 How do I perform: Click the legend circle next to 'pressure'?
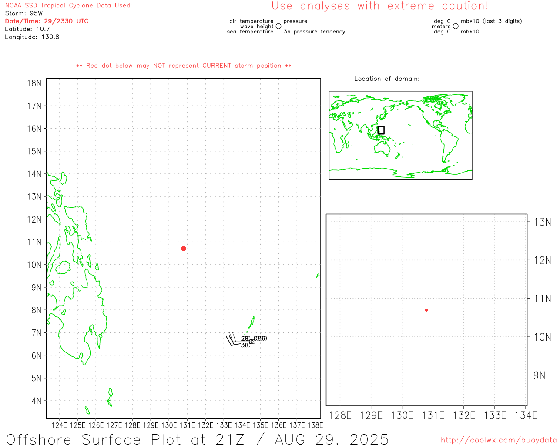click(x=278, y=26)
